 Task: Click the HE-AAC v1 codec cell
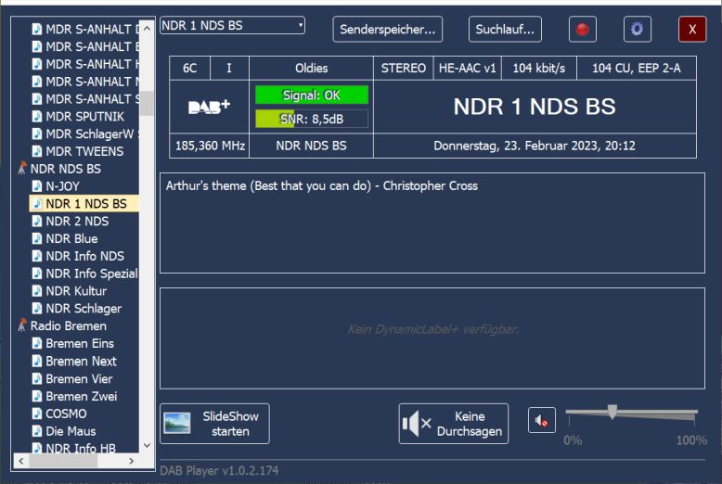point(467,68)
